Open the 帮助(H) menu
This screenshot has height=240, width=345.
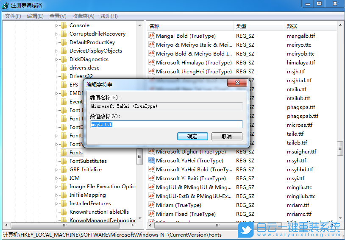(x=109, y=16)
